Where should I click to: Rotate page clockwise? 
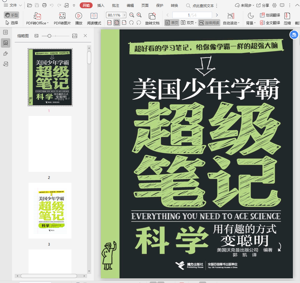coord(131,23)
